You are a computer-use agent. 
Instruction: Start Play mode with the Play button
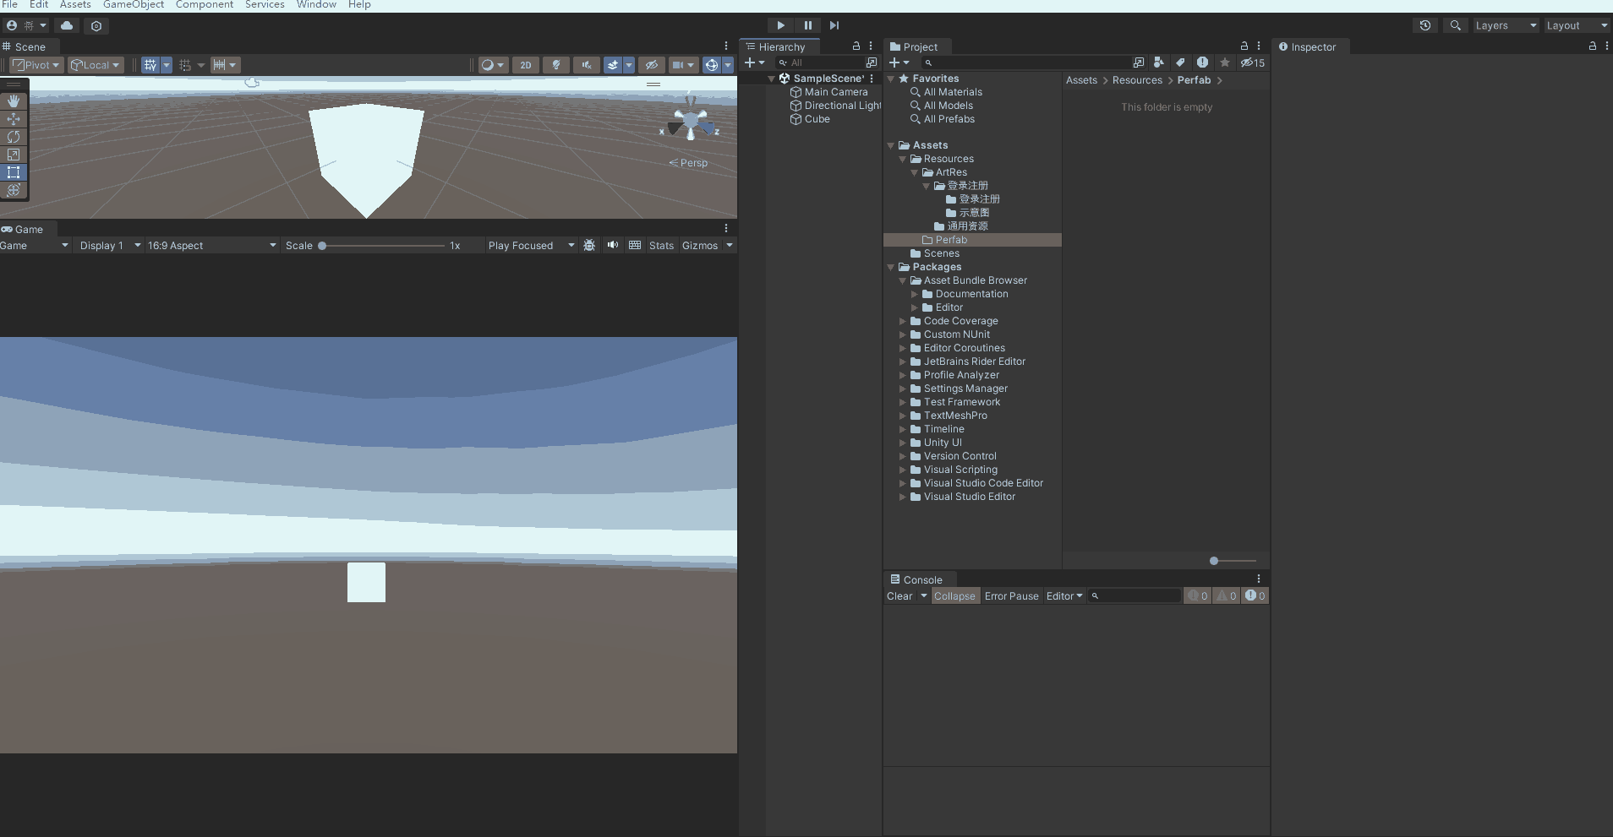pyautogui.click(x=780, y=25)
